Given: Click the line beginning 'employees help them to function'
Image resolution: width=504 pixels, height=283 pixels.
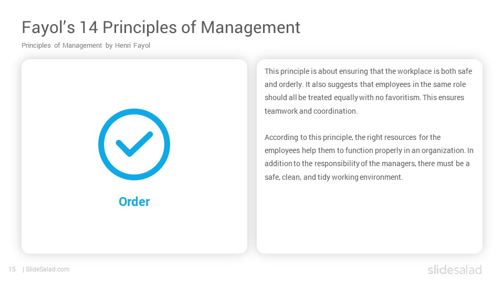Looking at the screenshot, I should pos(369,150).
